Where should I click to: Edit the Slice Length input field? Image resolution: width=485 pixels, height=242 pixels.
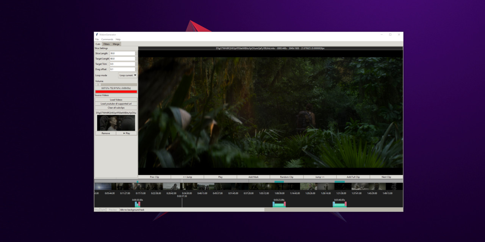pyautogui.click(x=122, y=53)
